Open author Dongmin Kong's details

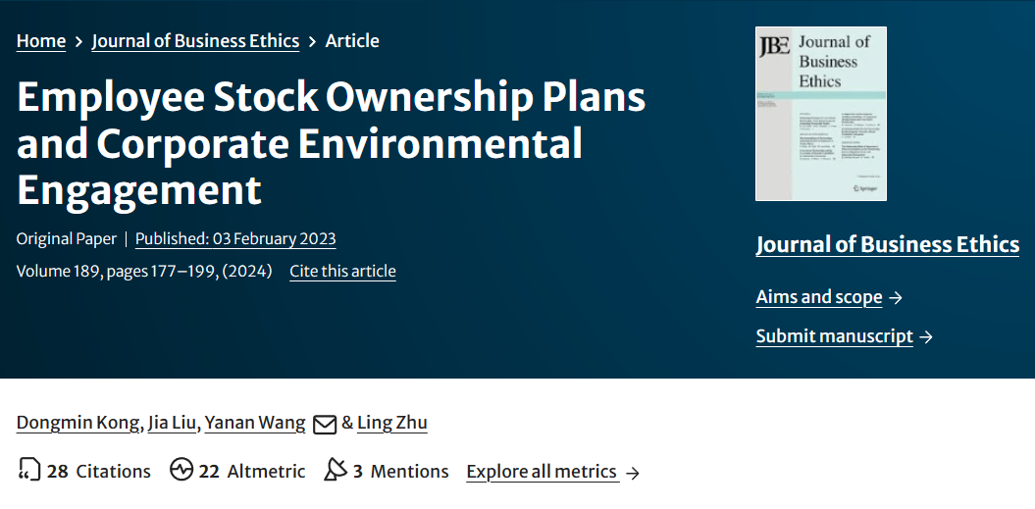78,423
